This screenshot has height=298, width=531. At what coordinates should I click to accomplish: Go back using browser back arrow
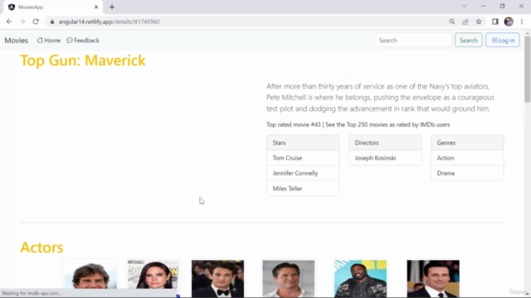point(9,22)
